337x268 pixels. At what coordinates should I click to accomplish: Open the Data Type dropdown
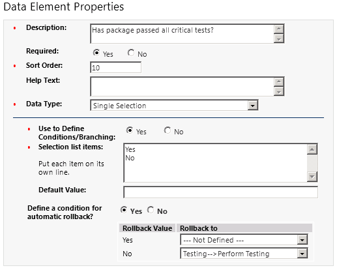252,106
